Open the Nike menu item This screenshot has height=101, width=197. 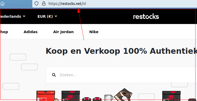pyautogui.click(x=94, y=32)
